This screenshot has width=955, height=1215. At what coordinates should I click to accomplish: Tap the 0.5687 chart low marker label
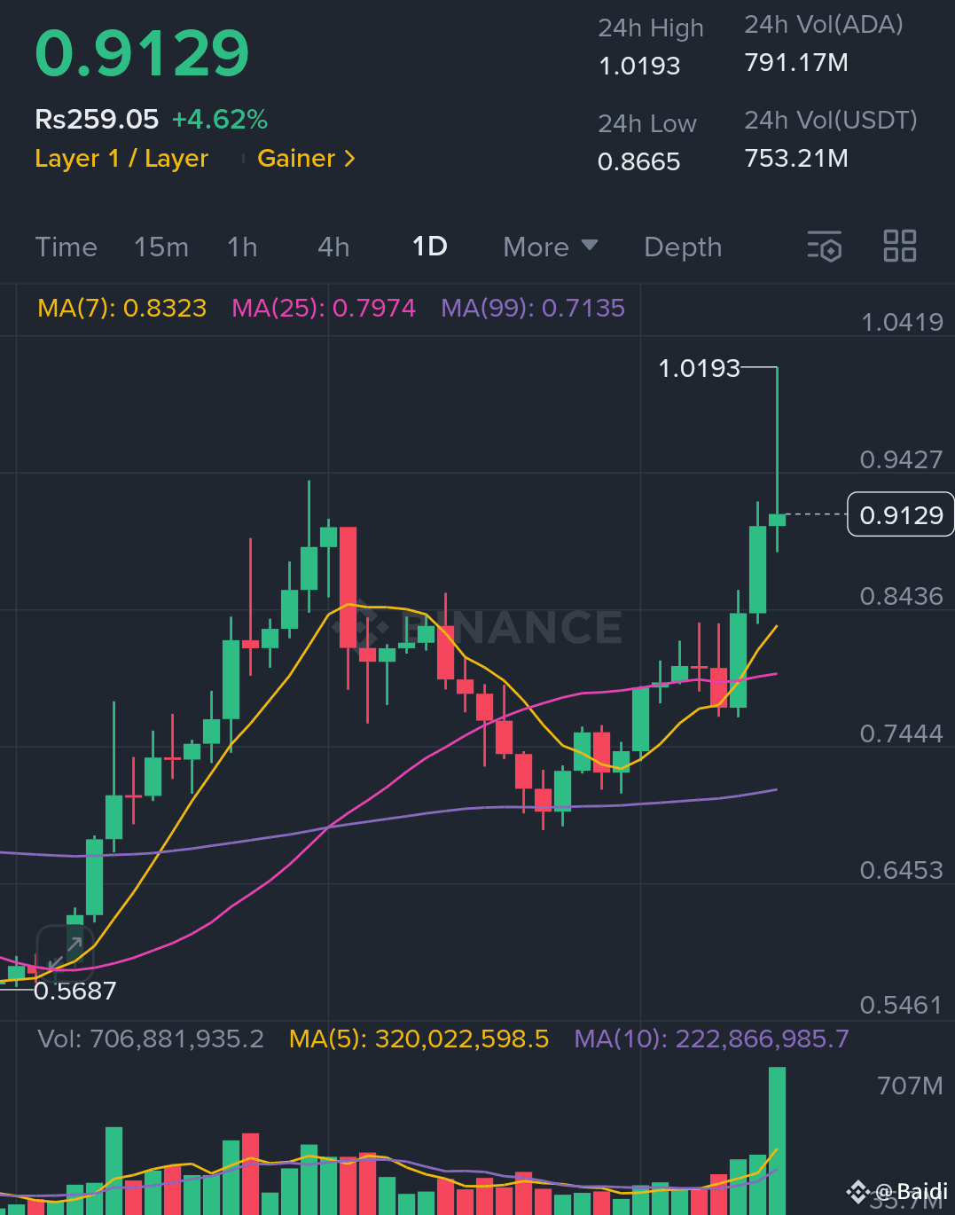[74, 991]
